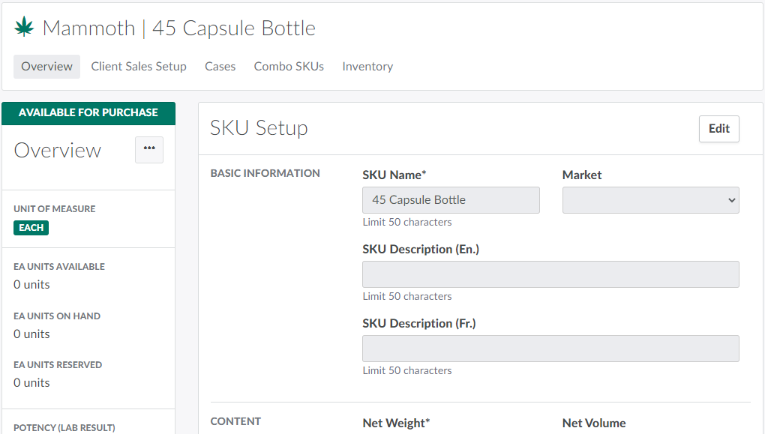Click the cannabis leaf icon beside Mammoth
Image resolution: width=765 pixels, height=434 pixels.
[25, 28]
